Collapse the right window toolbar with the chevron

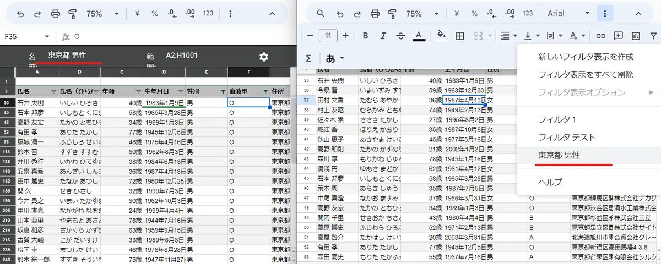[x=638, y=13]
